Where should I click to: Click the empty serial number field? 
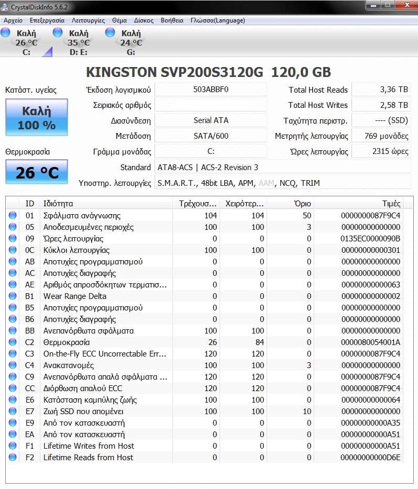211,105
